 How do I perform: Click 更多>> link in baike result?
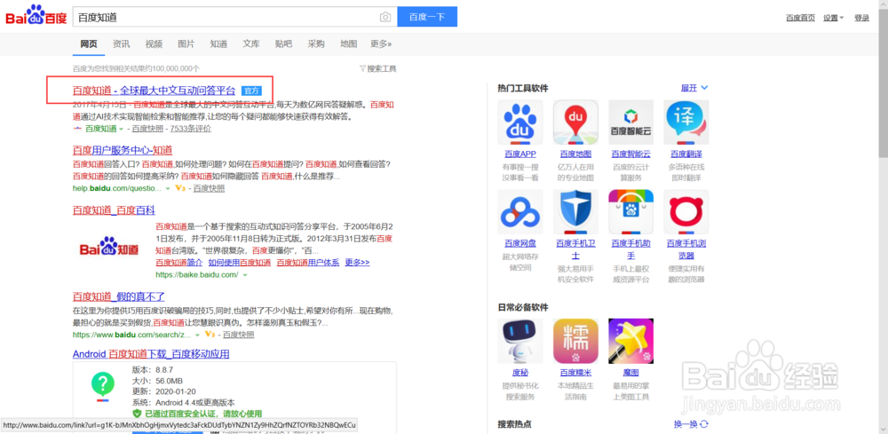357,263
